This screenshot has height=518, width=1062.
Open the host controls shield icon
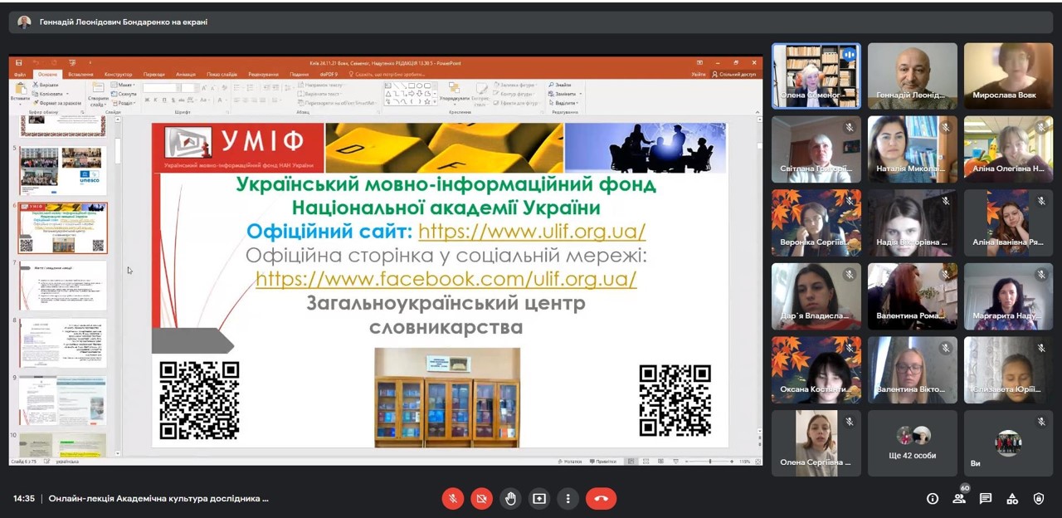1039,498
